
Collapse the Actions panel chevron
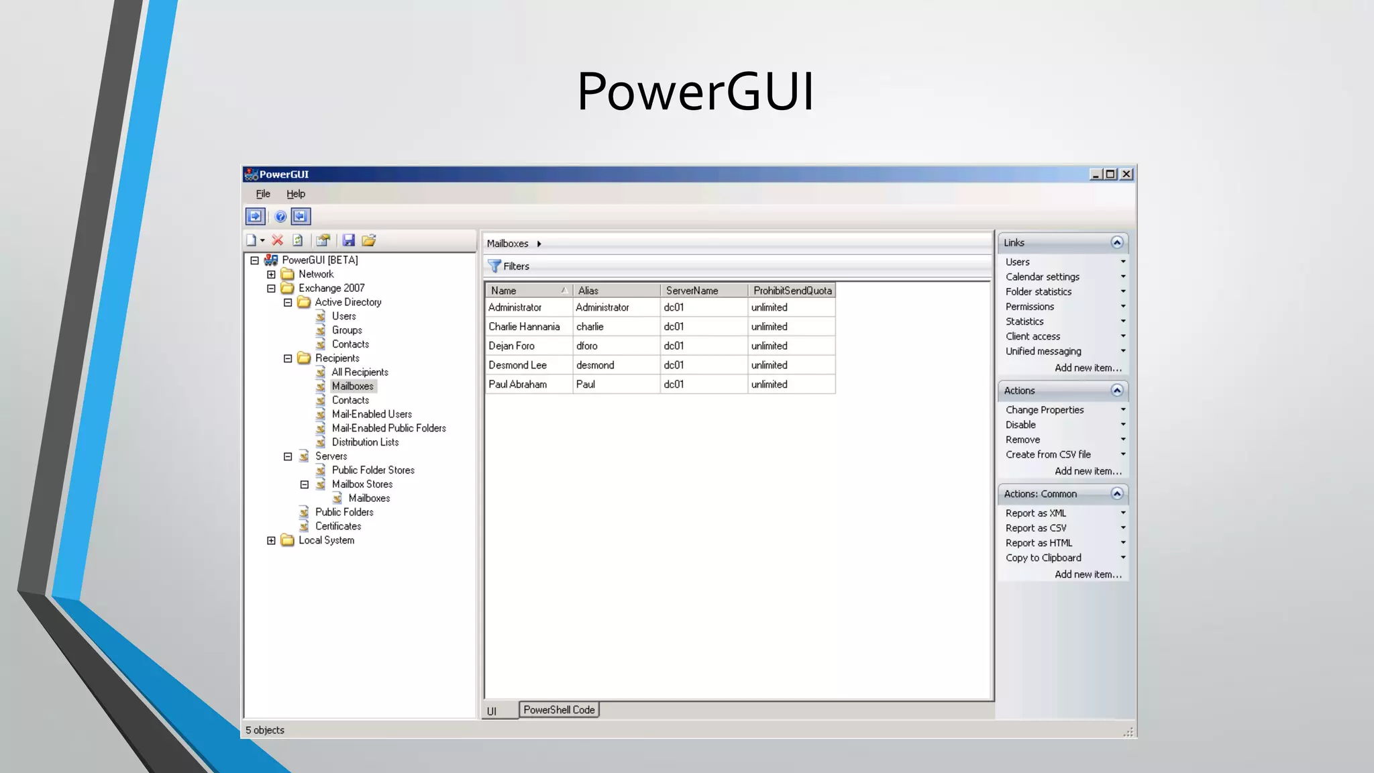click(x=1117, y=391)
